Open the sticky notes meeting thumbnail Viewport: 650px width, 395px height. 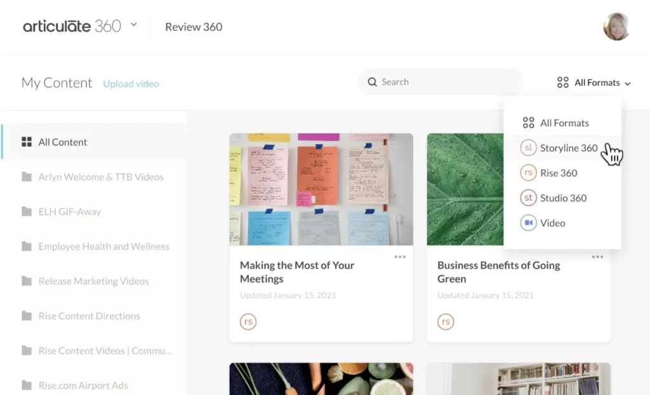pyautogui.click(x=321, y=189)
